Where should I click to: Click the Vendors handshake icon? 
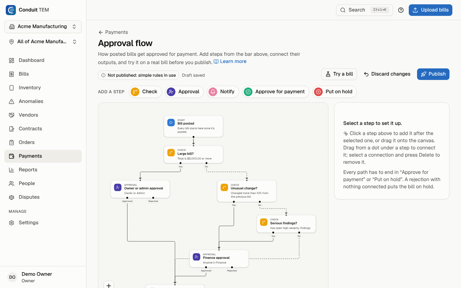click(12, 115)
